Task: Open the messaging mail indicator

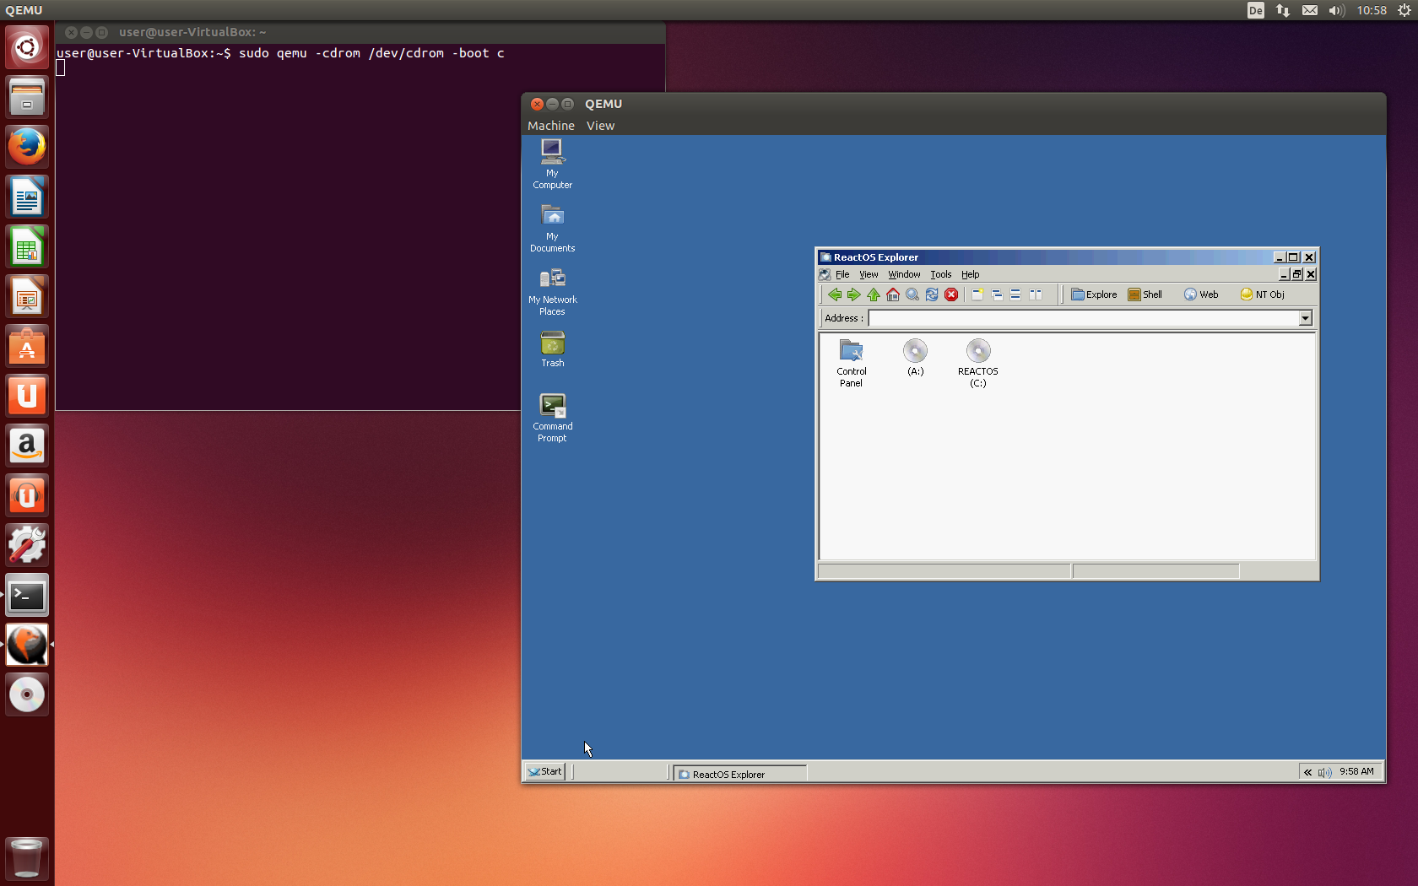Action: pos(1310,10)
